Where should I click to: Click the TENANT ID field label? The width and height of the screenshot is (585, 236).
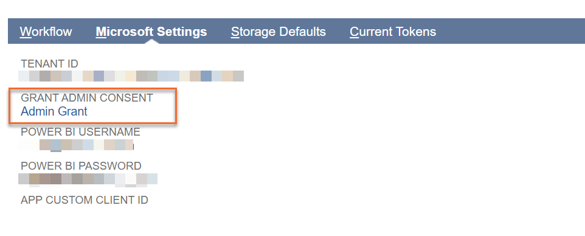(x=49, y=64)
